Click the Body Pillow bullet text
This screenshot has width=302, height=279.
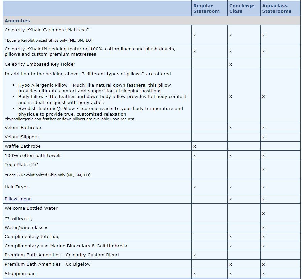102,99
